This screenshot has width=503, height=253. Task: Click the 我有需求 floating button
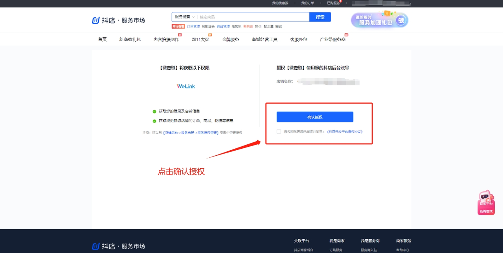coord(486,211)
